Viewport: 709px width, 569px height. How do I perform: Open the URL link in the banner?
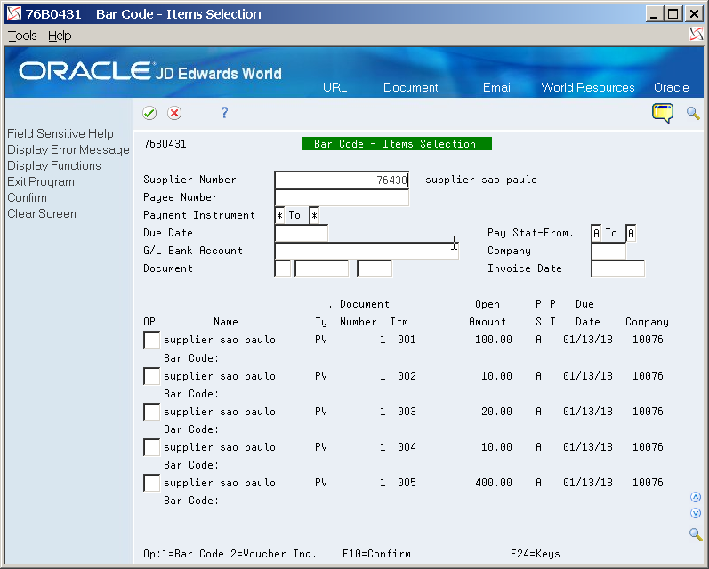pos(334,87)
